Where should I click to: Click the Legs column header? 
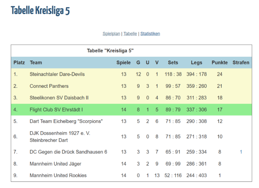click(x=197, y=63)
